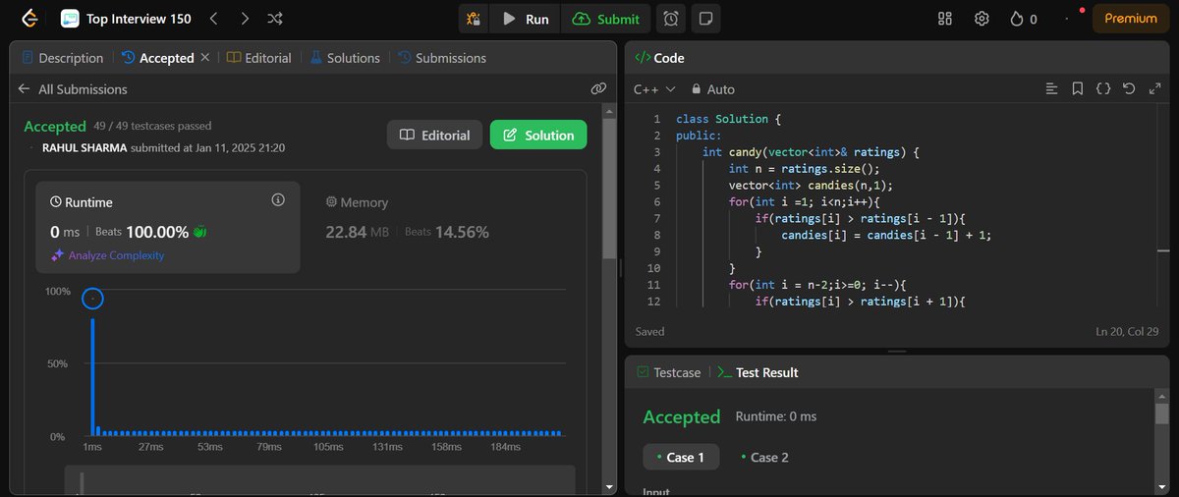The height and width of the screenshot is (497, 1179).
Task: Bookmark the code with bookmark icon
Action: (1077, 88)
